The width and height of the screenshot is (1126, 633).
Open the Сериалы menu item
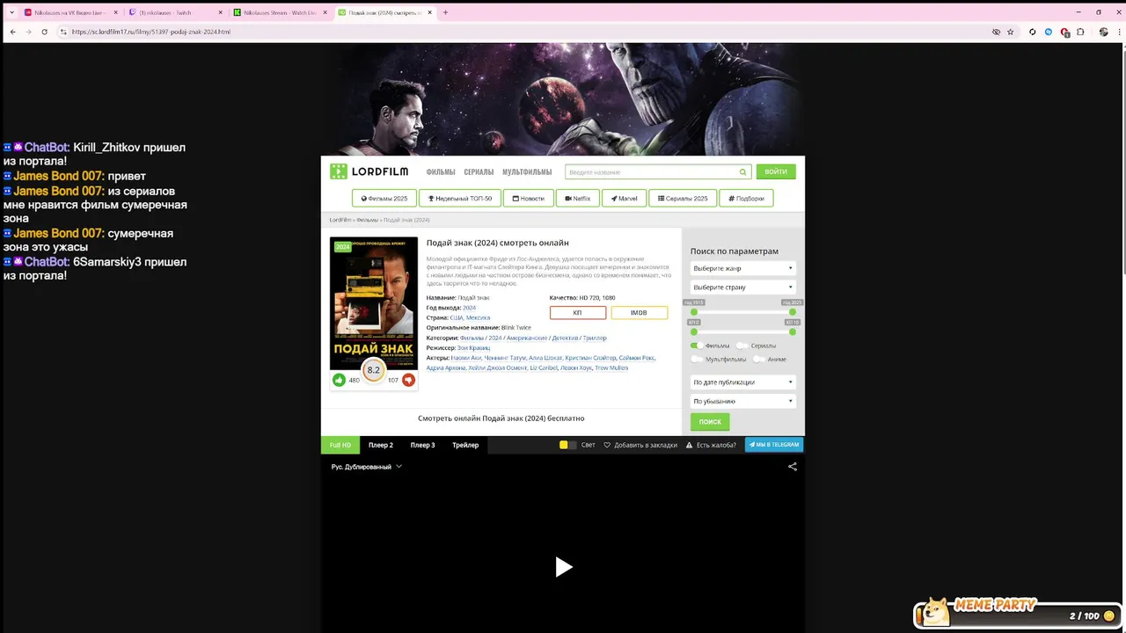pyautogui.click(x=479, y=172)
